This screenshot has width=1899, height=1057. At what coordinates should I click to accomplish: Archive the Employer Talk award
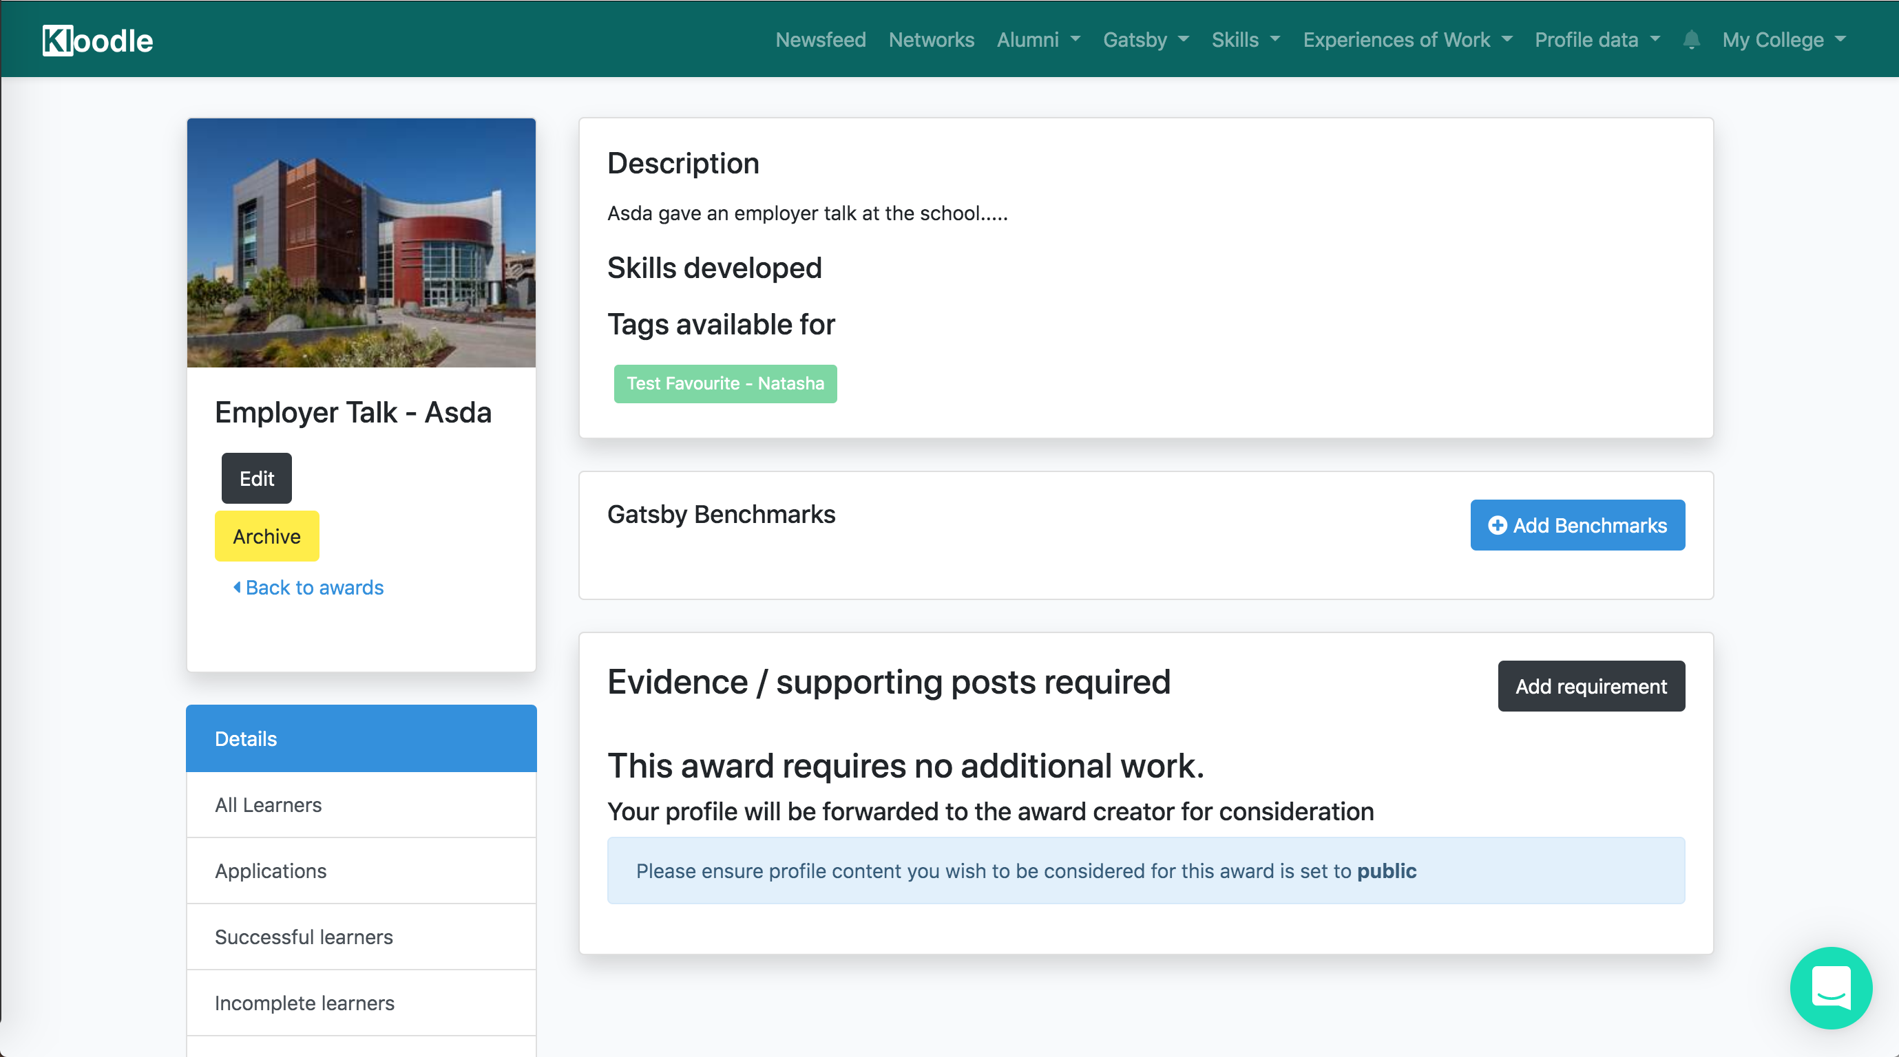[x=267, y=535]
